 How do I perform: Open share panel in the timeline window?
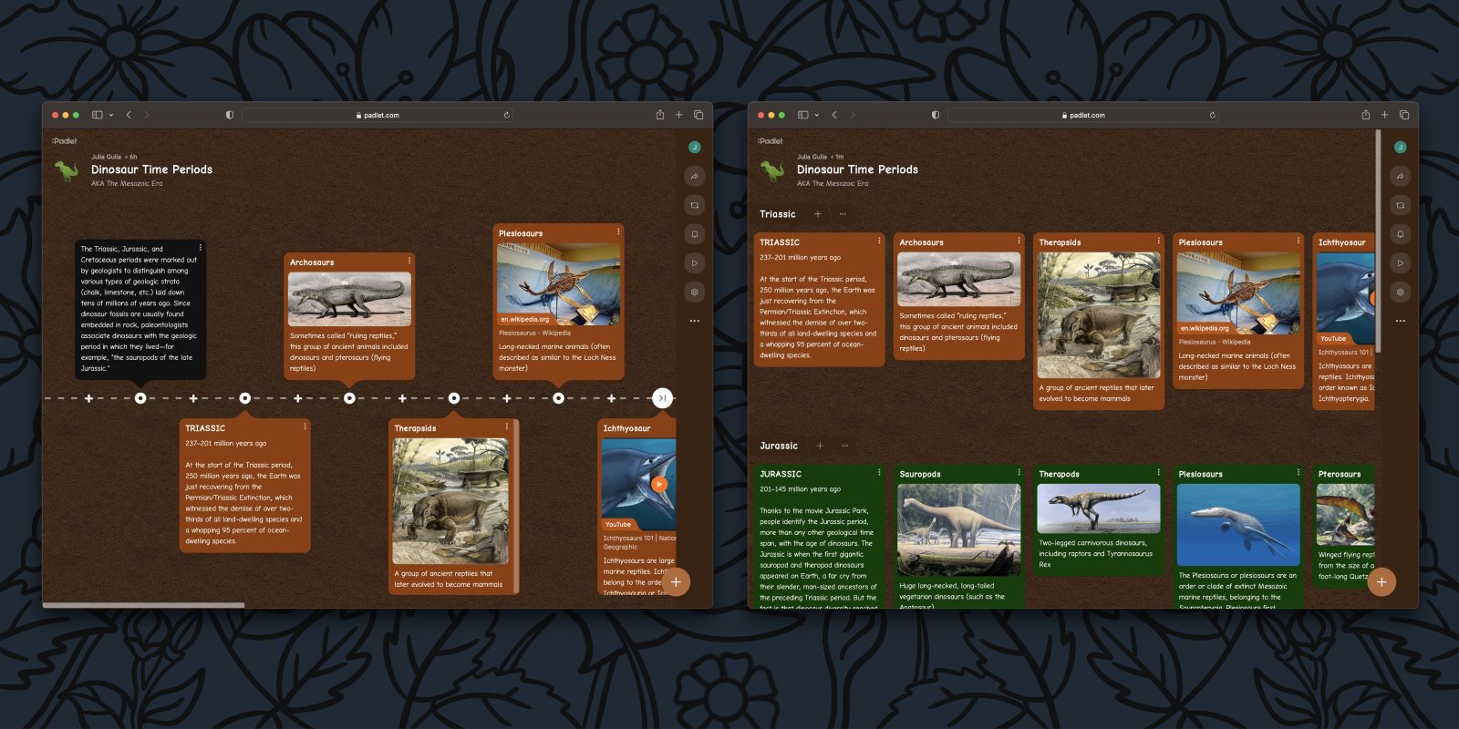pyautogui.click(x=694, y=176)
